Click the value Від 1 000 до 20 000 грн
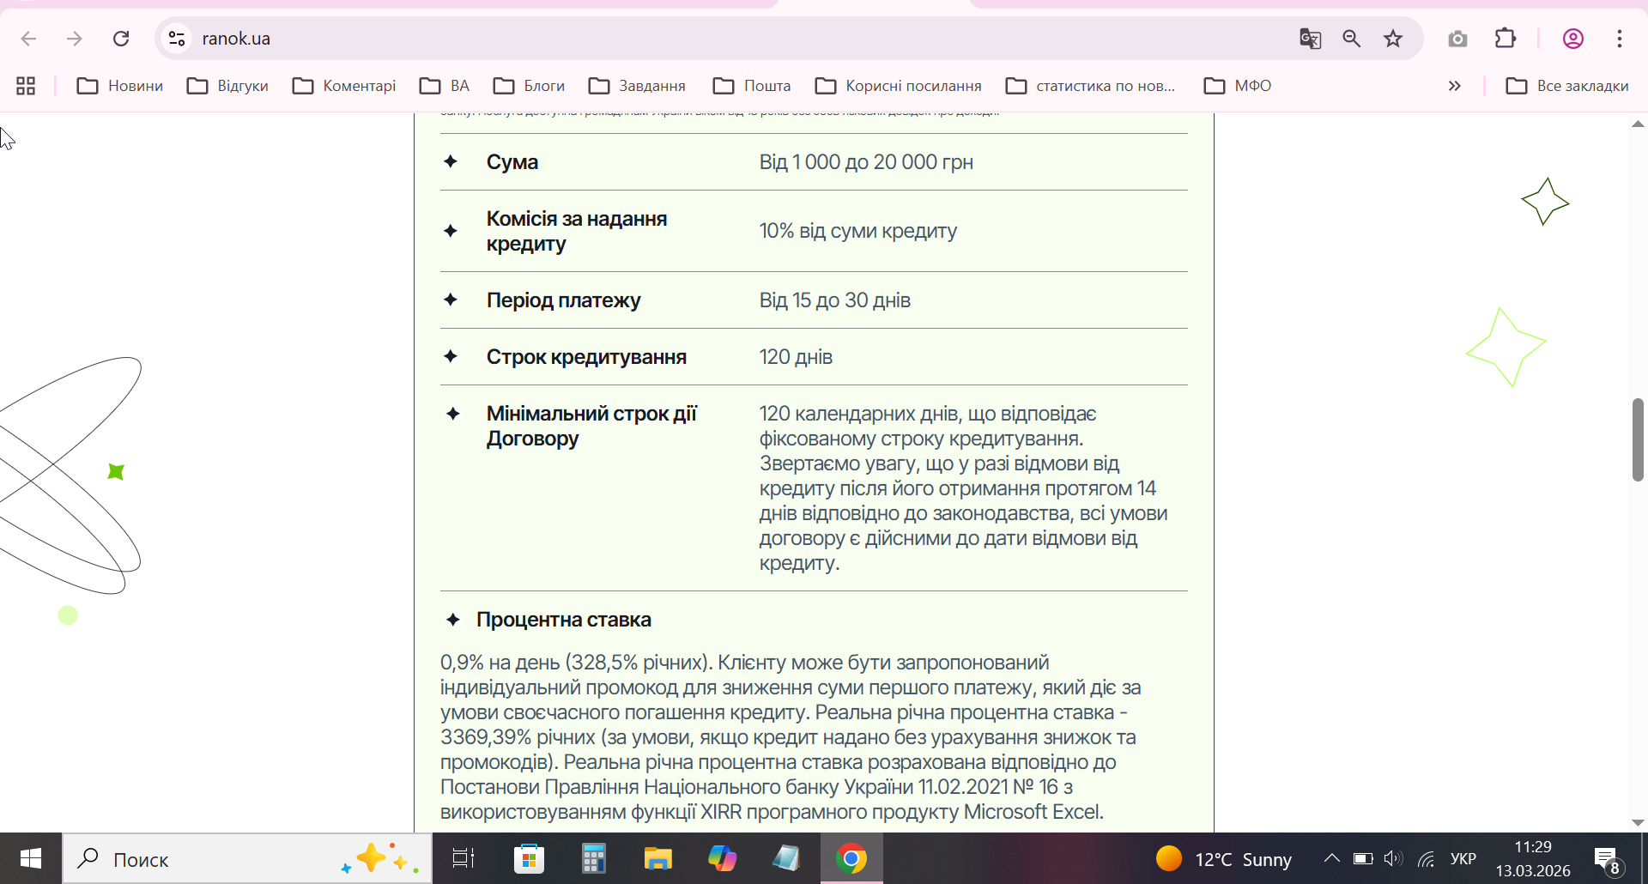Screen dimensions: 1648x884 pos(866,162)
